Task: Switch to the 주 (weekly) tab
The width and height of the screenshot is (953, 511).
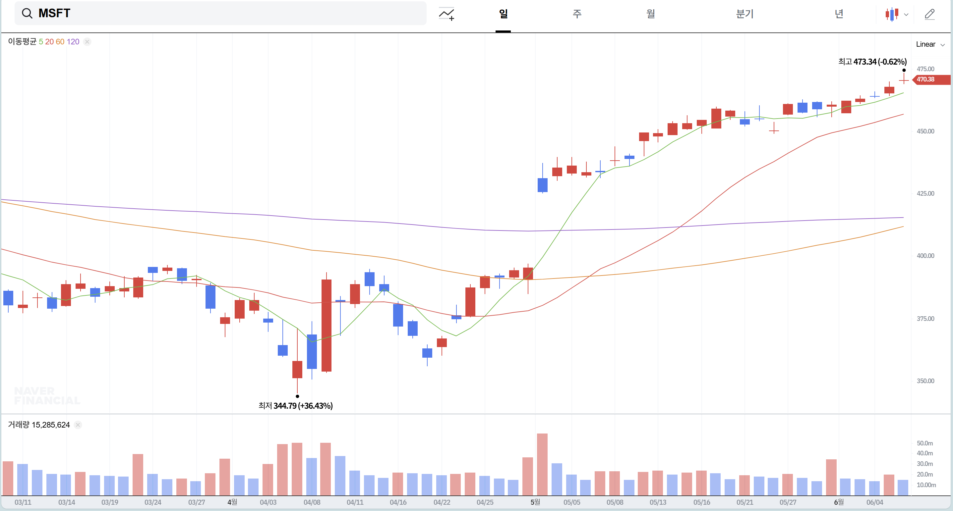Action: tap(577, 14)
